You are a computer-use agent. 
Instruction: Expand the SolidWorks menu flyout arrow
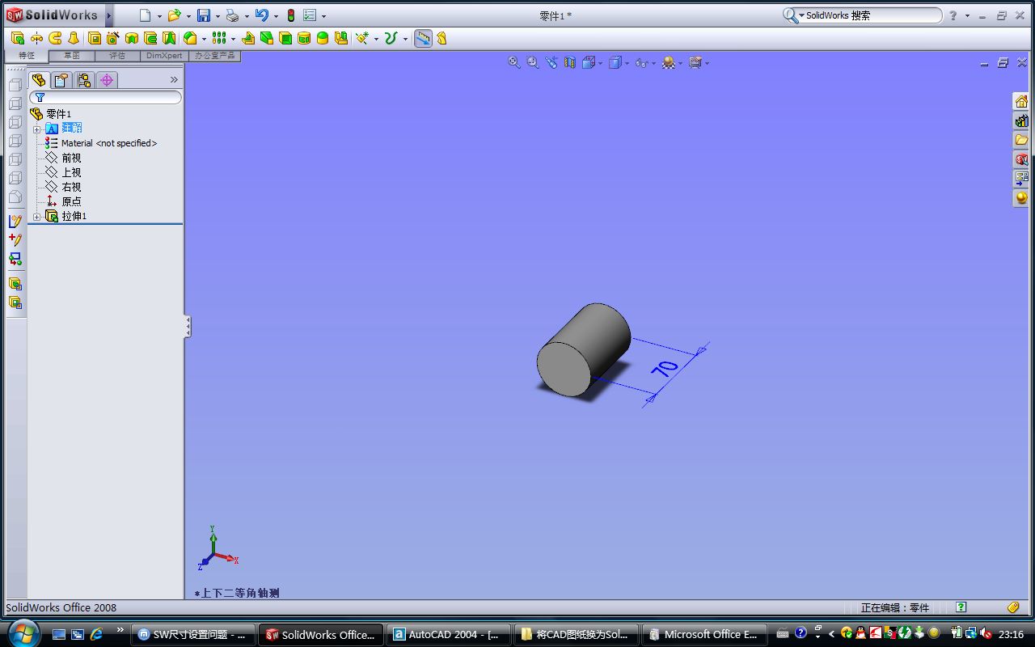click(108, 15)
